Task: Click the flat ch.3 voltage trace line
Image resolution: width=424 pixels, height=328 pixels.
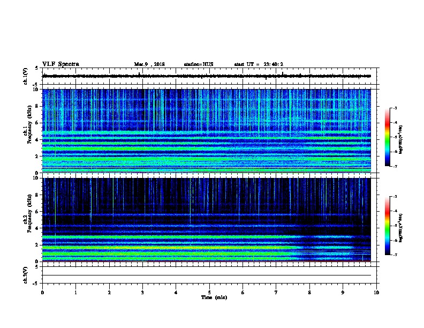Action: point(207,275)
